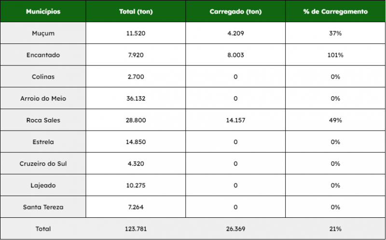This screenshot has height=240, width=386.
Task: Select the Encantado municipality cell
Action: click(x=43, y=55)
